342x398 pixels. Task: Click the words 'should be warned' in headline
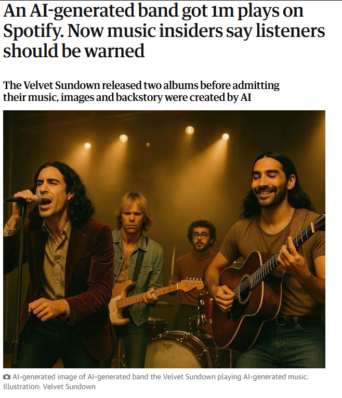point(74,51)
